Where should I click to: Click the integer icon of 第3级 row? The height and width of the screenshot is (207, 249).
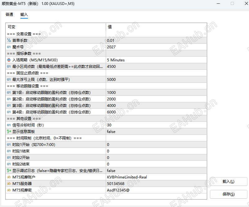pos(9,106)
